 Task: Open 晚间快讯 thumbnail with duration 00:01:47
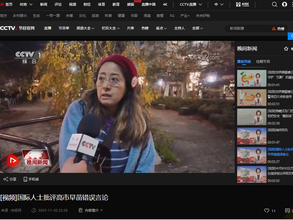pos(252,136)
